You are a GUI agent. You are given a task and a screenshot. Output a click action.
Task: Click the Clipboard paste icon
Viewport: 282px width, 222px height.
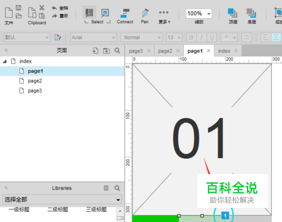click(32, 12)
